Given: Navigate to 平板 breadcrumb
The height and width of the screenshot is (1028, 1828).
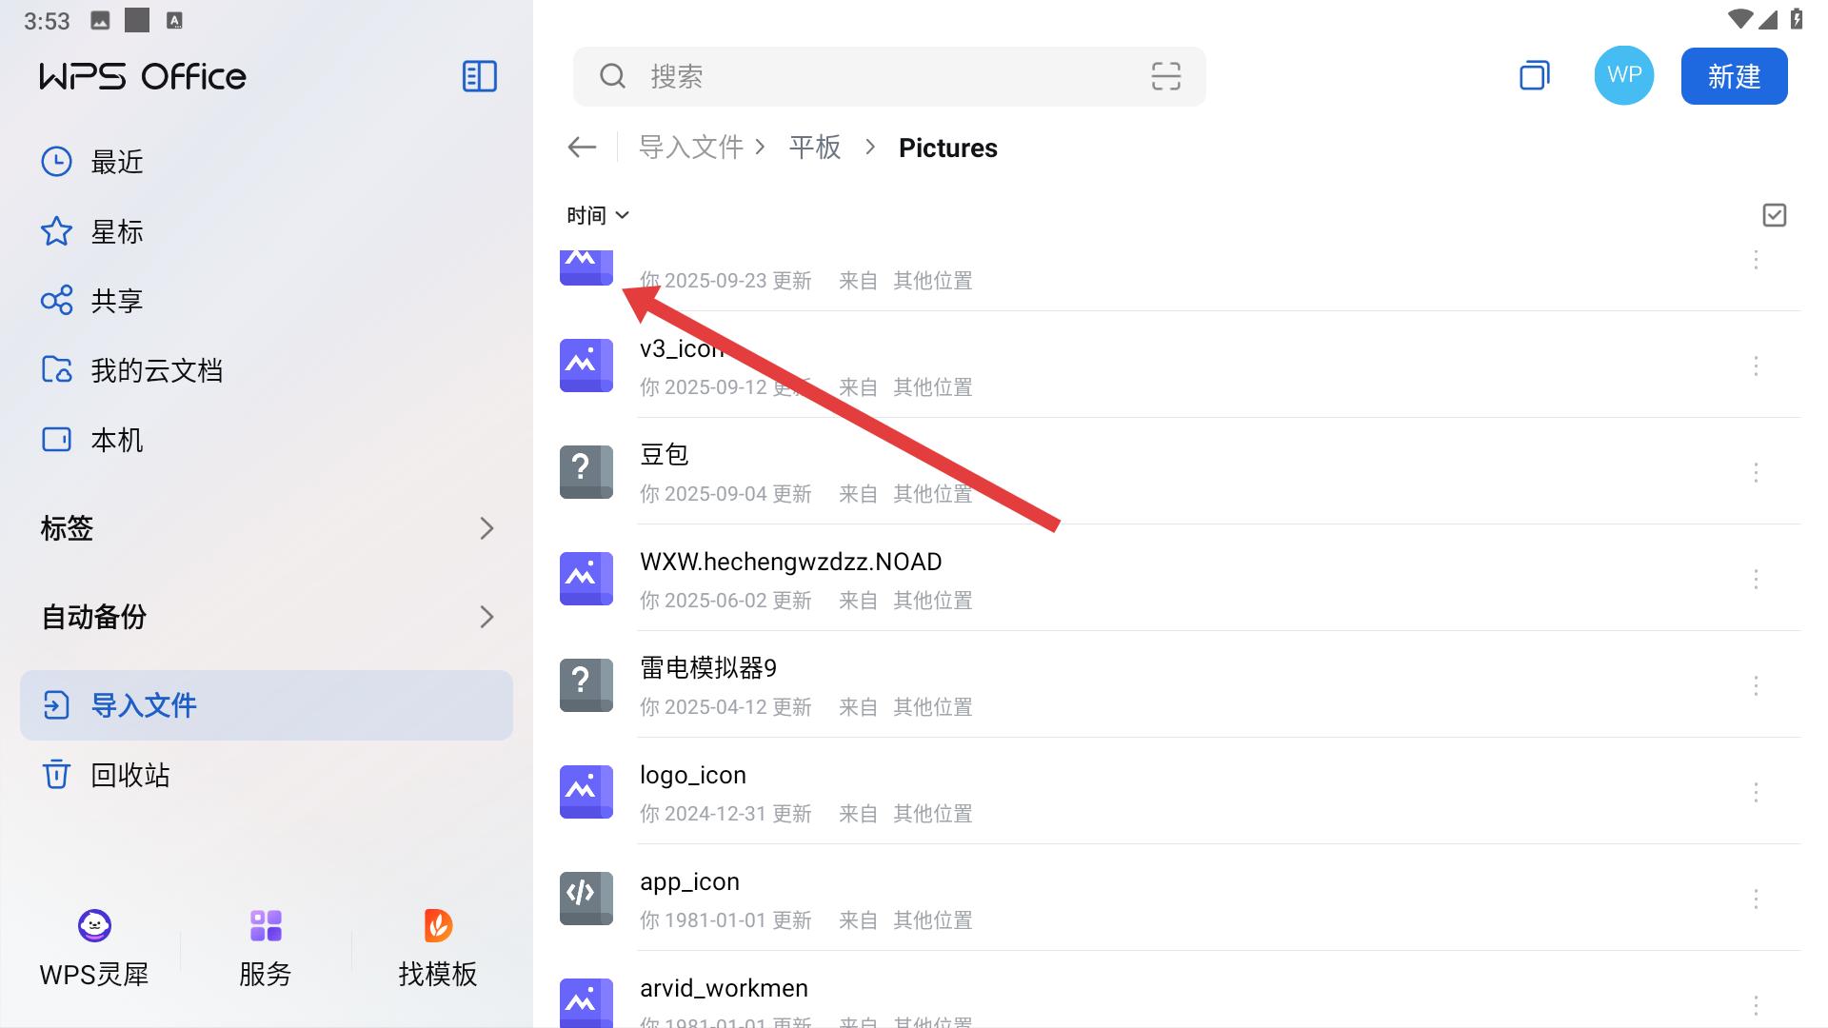Looking at the screenshot, I should pyautogui.click(x=815, y=148).
